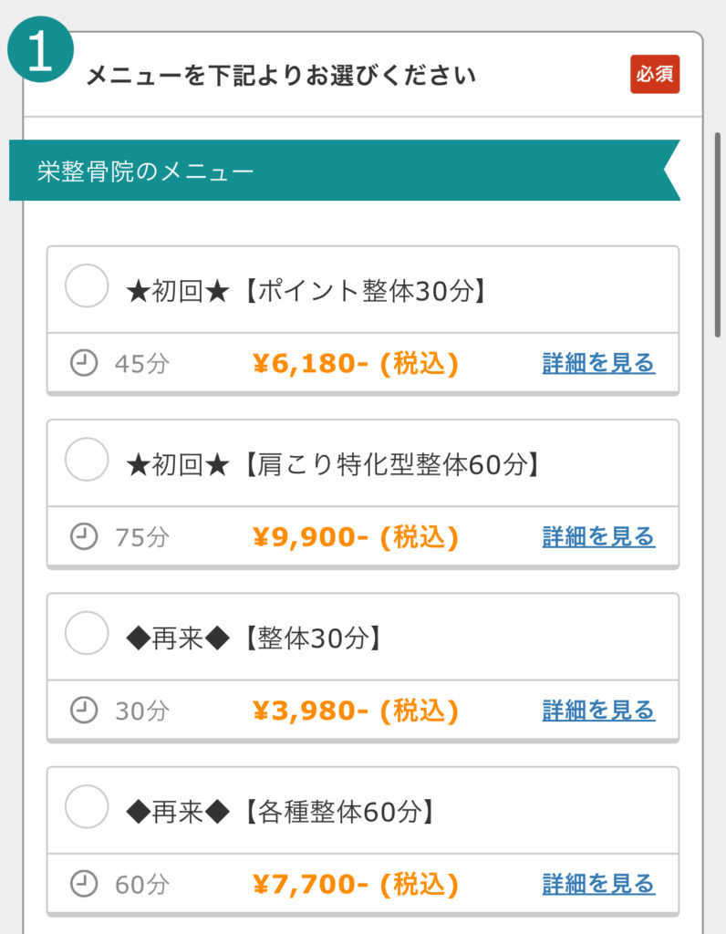Click 詳細を見る for the ¥3,980 menu
Screen dimensions: 726x934
[598, 710]
